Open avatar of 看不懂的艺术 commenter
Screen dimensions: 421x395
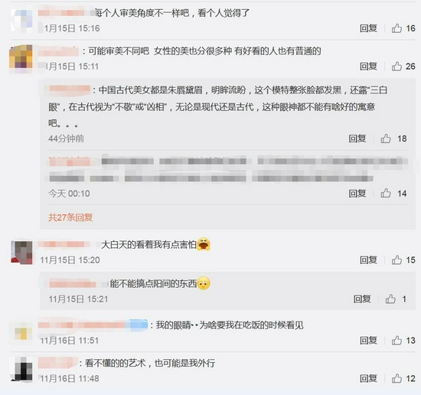21,369
